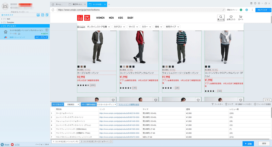Image resolution: width=272 pixels, height=147 pixels.
Task: Click the speed gauge icon by 高速スクレイピング
Action: pos(5,37)
